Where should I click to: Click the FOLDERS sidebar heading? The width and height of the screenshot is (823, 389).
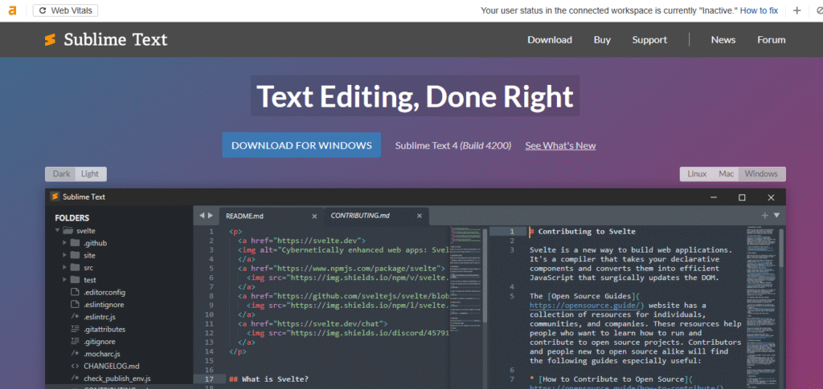click(72, 218)
